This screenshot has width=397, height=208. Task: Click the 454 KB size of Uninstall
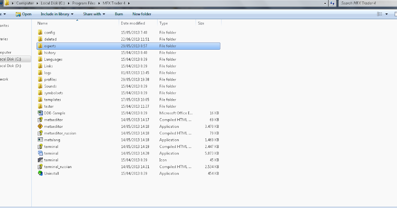(213, 173)
